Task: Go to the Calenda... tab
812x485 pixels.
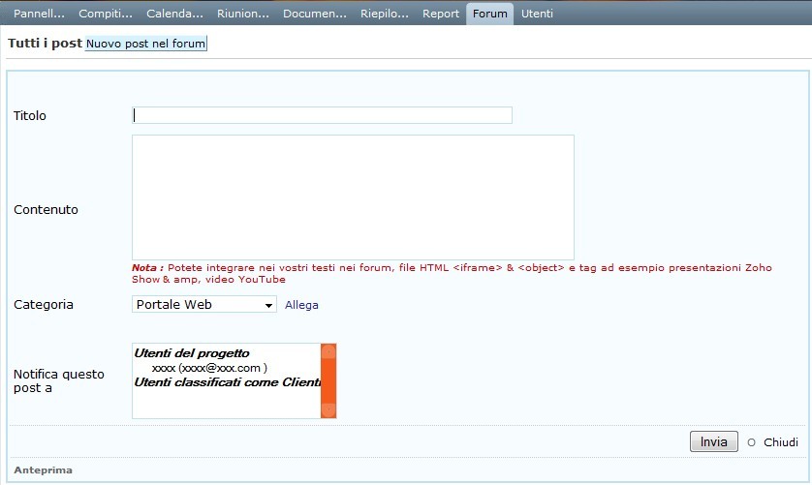Action: click(174, 15)
